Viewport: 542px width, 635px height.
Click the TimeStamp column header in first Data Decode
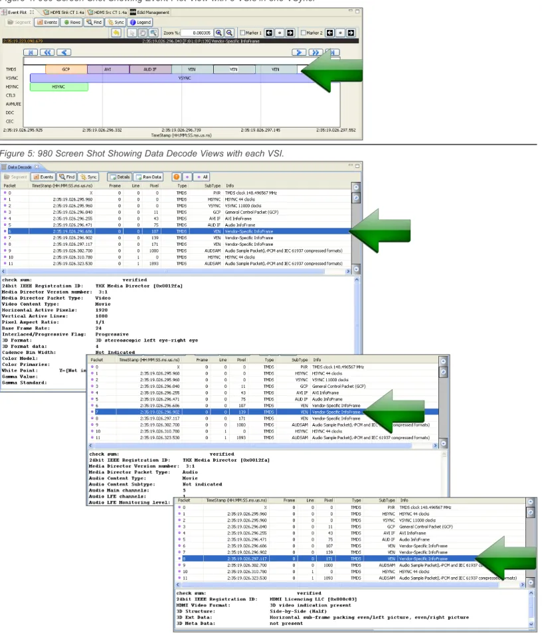62,186
